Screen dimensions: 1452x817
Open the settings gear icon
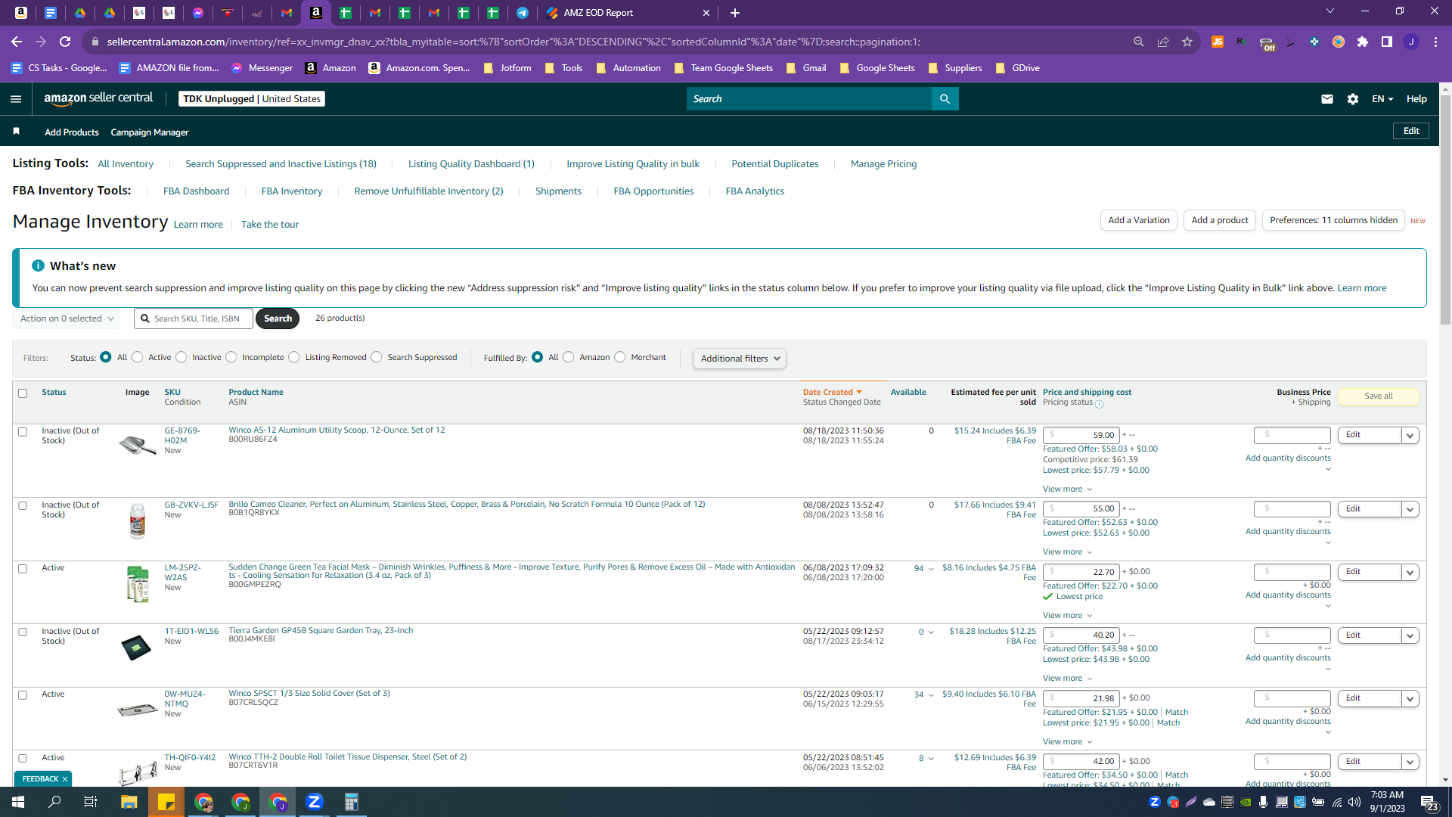coord(1353,99)
